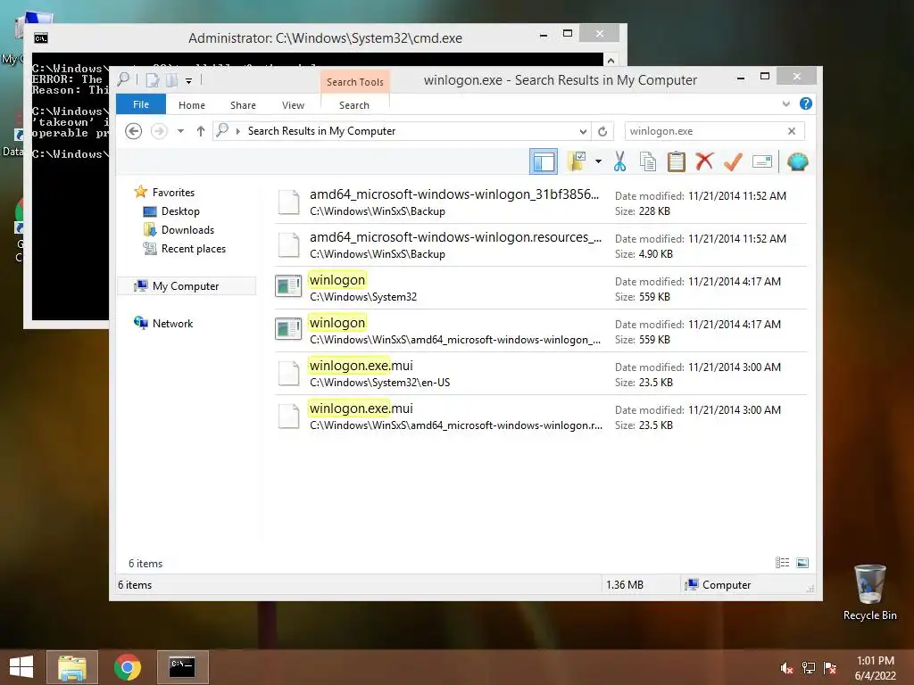Click the Refresh button next to address bar
Viewport: 914px width, 685px height.
coord(602,131)
